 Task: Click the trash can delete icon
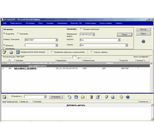click(x=91, y=97)
